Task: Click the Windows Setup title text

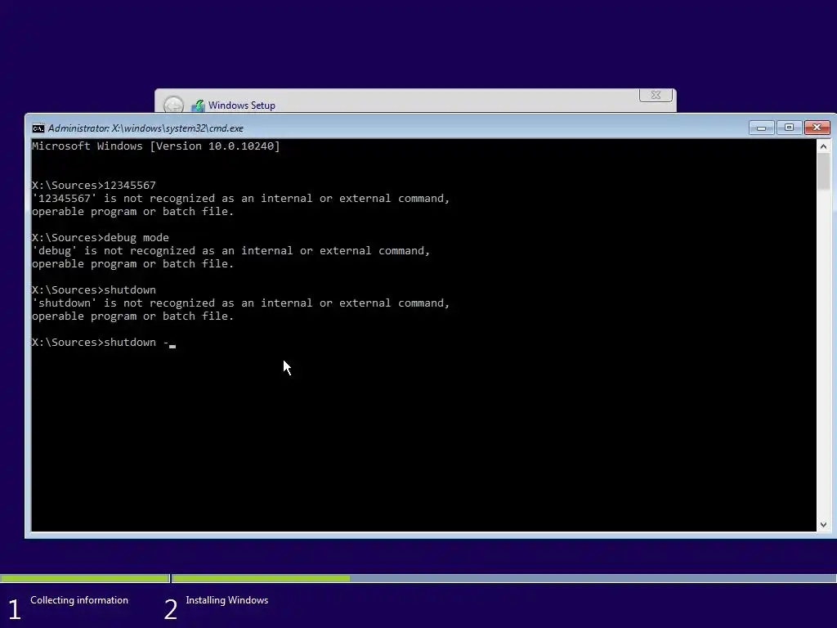Action: point(242,105)
